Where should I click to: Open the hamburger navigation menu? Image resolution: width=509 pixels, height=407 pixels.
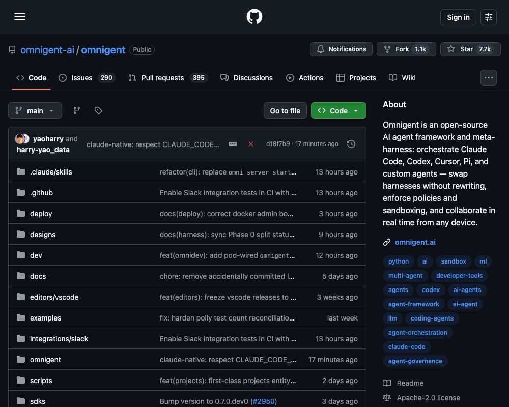pos(20,17)
